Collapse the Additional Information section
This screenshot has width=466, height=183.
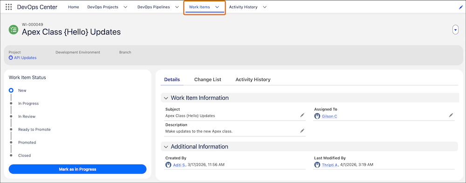pyautogui.click(x=166, y=147)
